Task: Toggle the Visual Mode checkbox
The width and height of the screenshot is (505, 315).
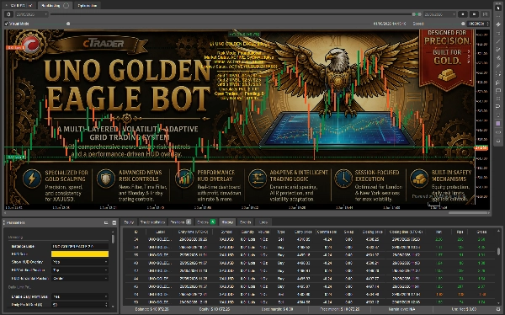Action: [x=7, y=24]
